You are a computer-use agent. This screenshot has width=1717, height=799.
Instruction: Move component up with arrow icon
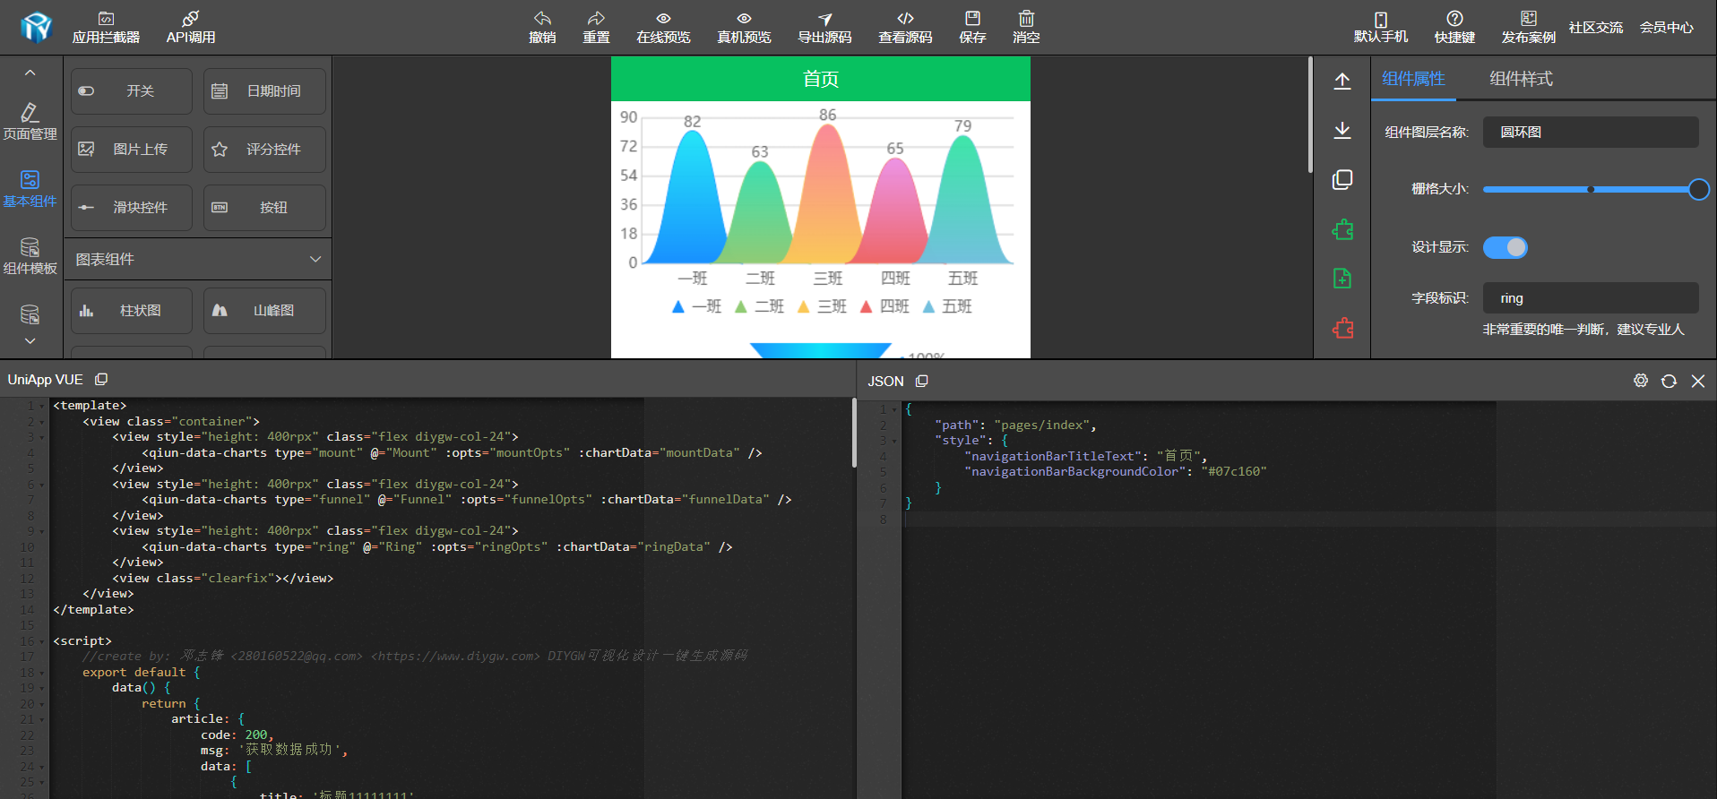pos(1342,82)
